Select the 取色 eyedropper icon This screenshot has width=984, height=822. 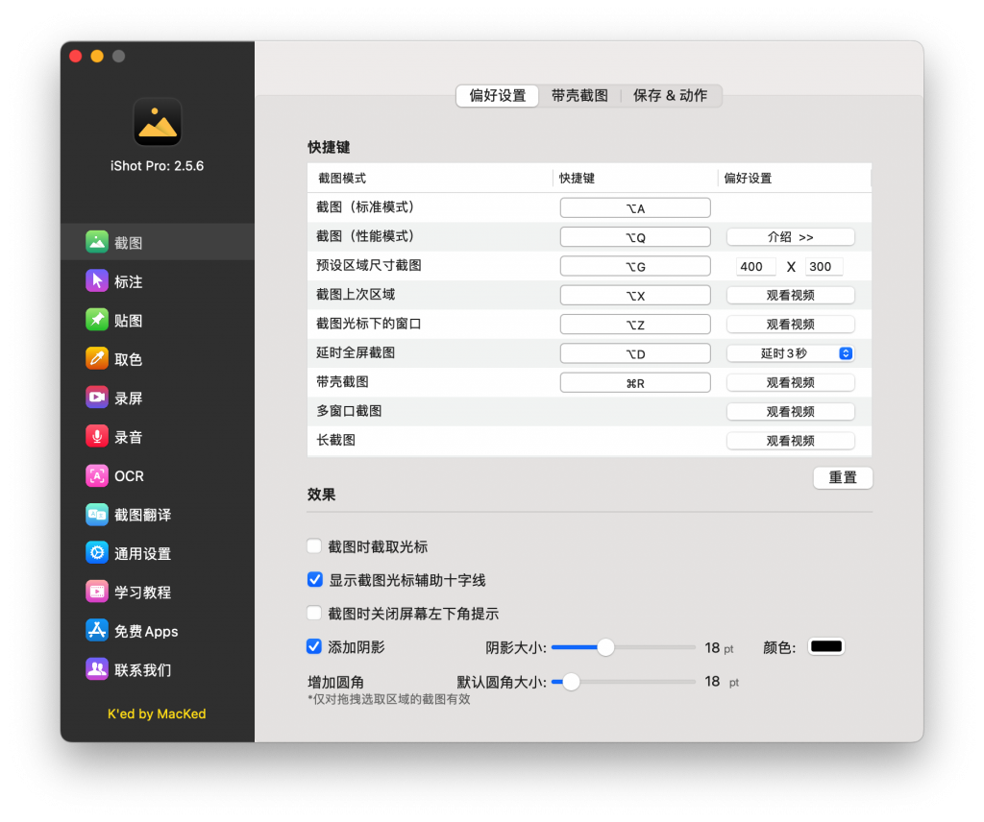(97, 358)
